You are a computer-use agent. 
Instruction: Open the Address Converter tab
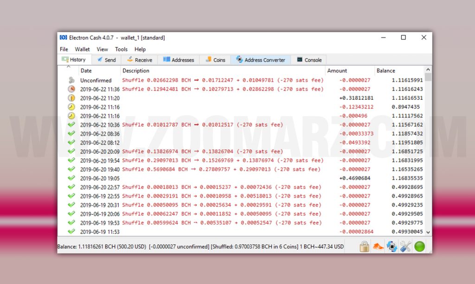pyautogui.click(x=261, y=60)
